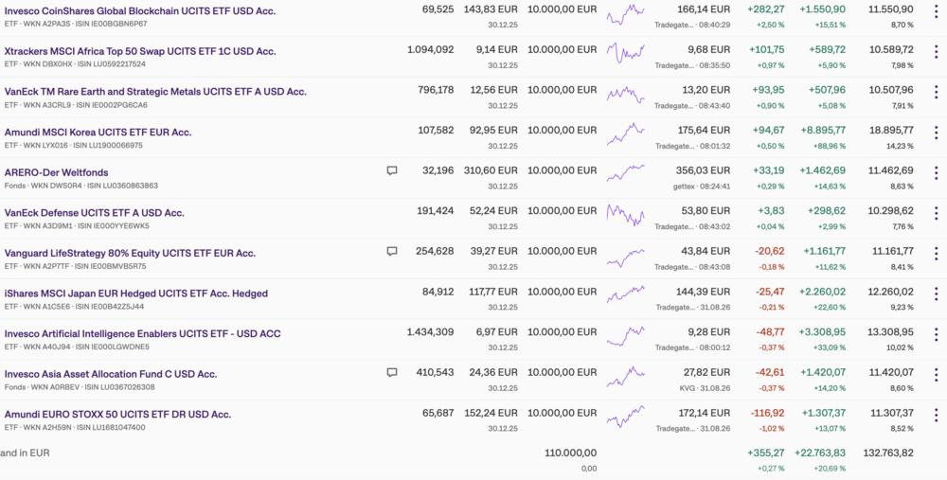
Task: Click the sparkline chart for Amundi EURO STOXX 50
Action: [626, 416]
